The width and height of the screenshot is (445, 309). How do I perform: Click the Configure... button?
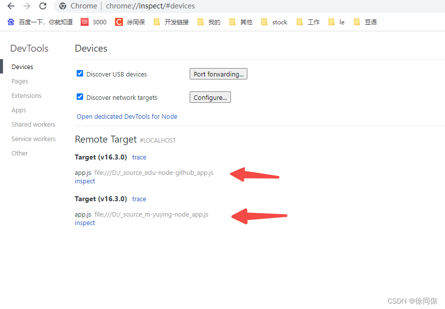[210, 97]
